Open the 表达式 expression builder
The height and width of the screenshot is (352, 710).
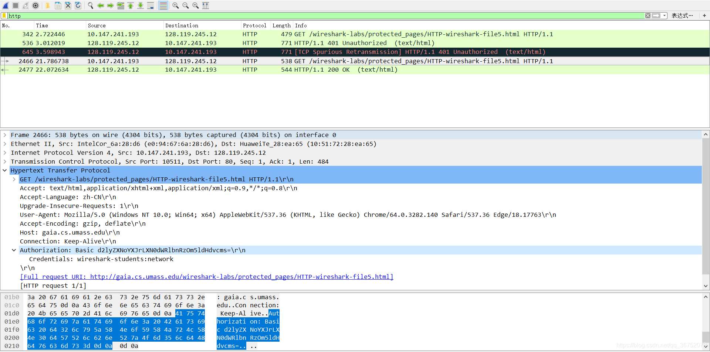pos(682,16)
